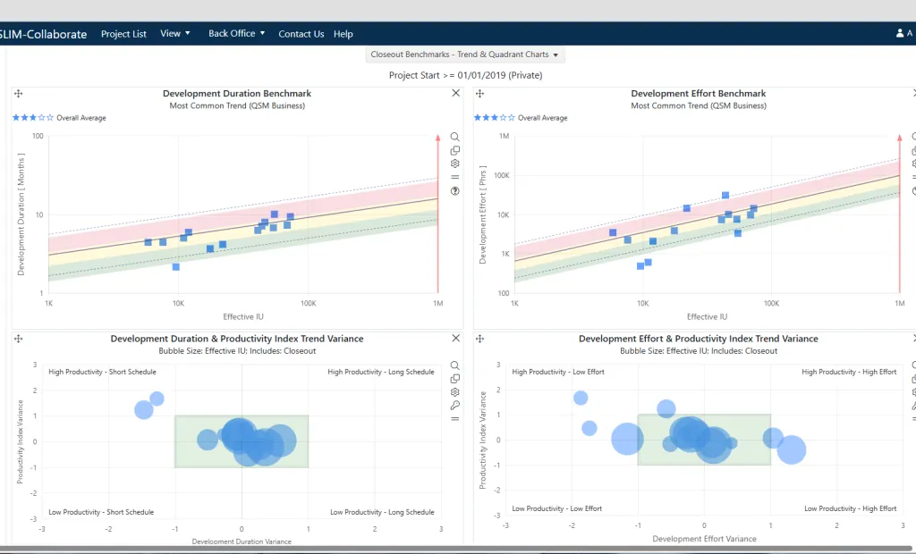This screenshot has width=916, height=554.
Task: Click the two-lines icon on Duration Benchmark chart
Action: [x=454, y=178]
